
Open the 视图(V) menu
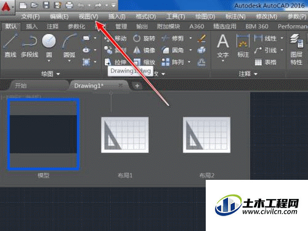89,17
